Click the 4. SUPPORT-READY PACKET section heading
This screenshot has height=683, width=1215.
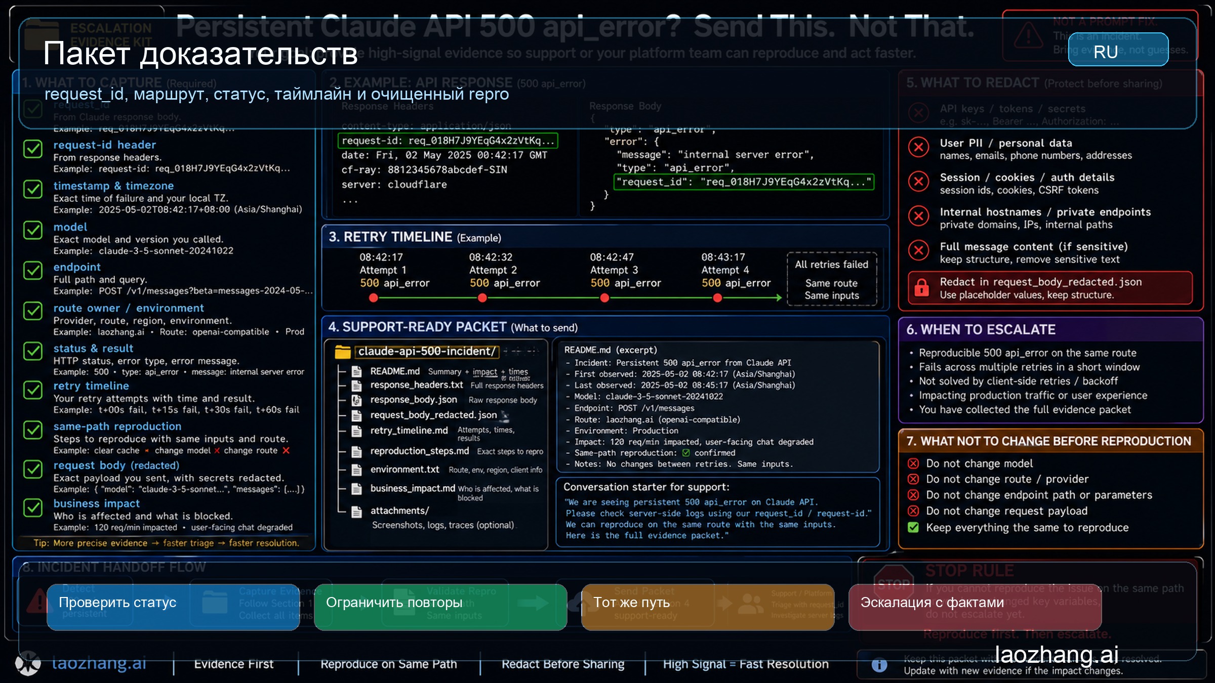pos(453,327)
